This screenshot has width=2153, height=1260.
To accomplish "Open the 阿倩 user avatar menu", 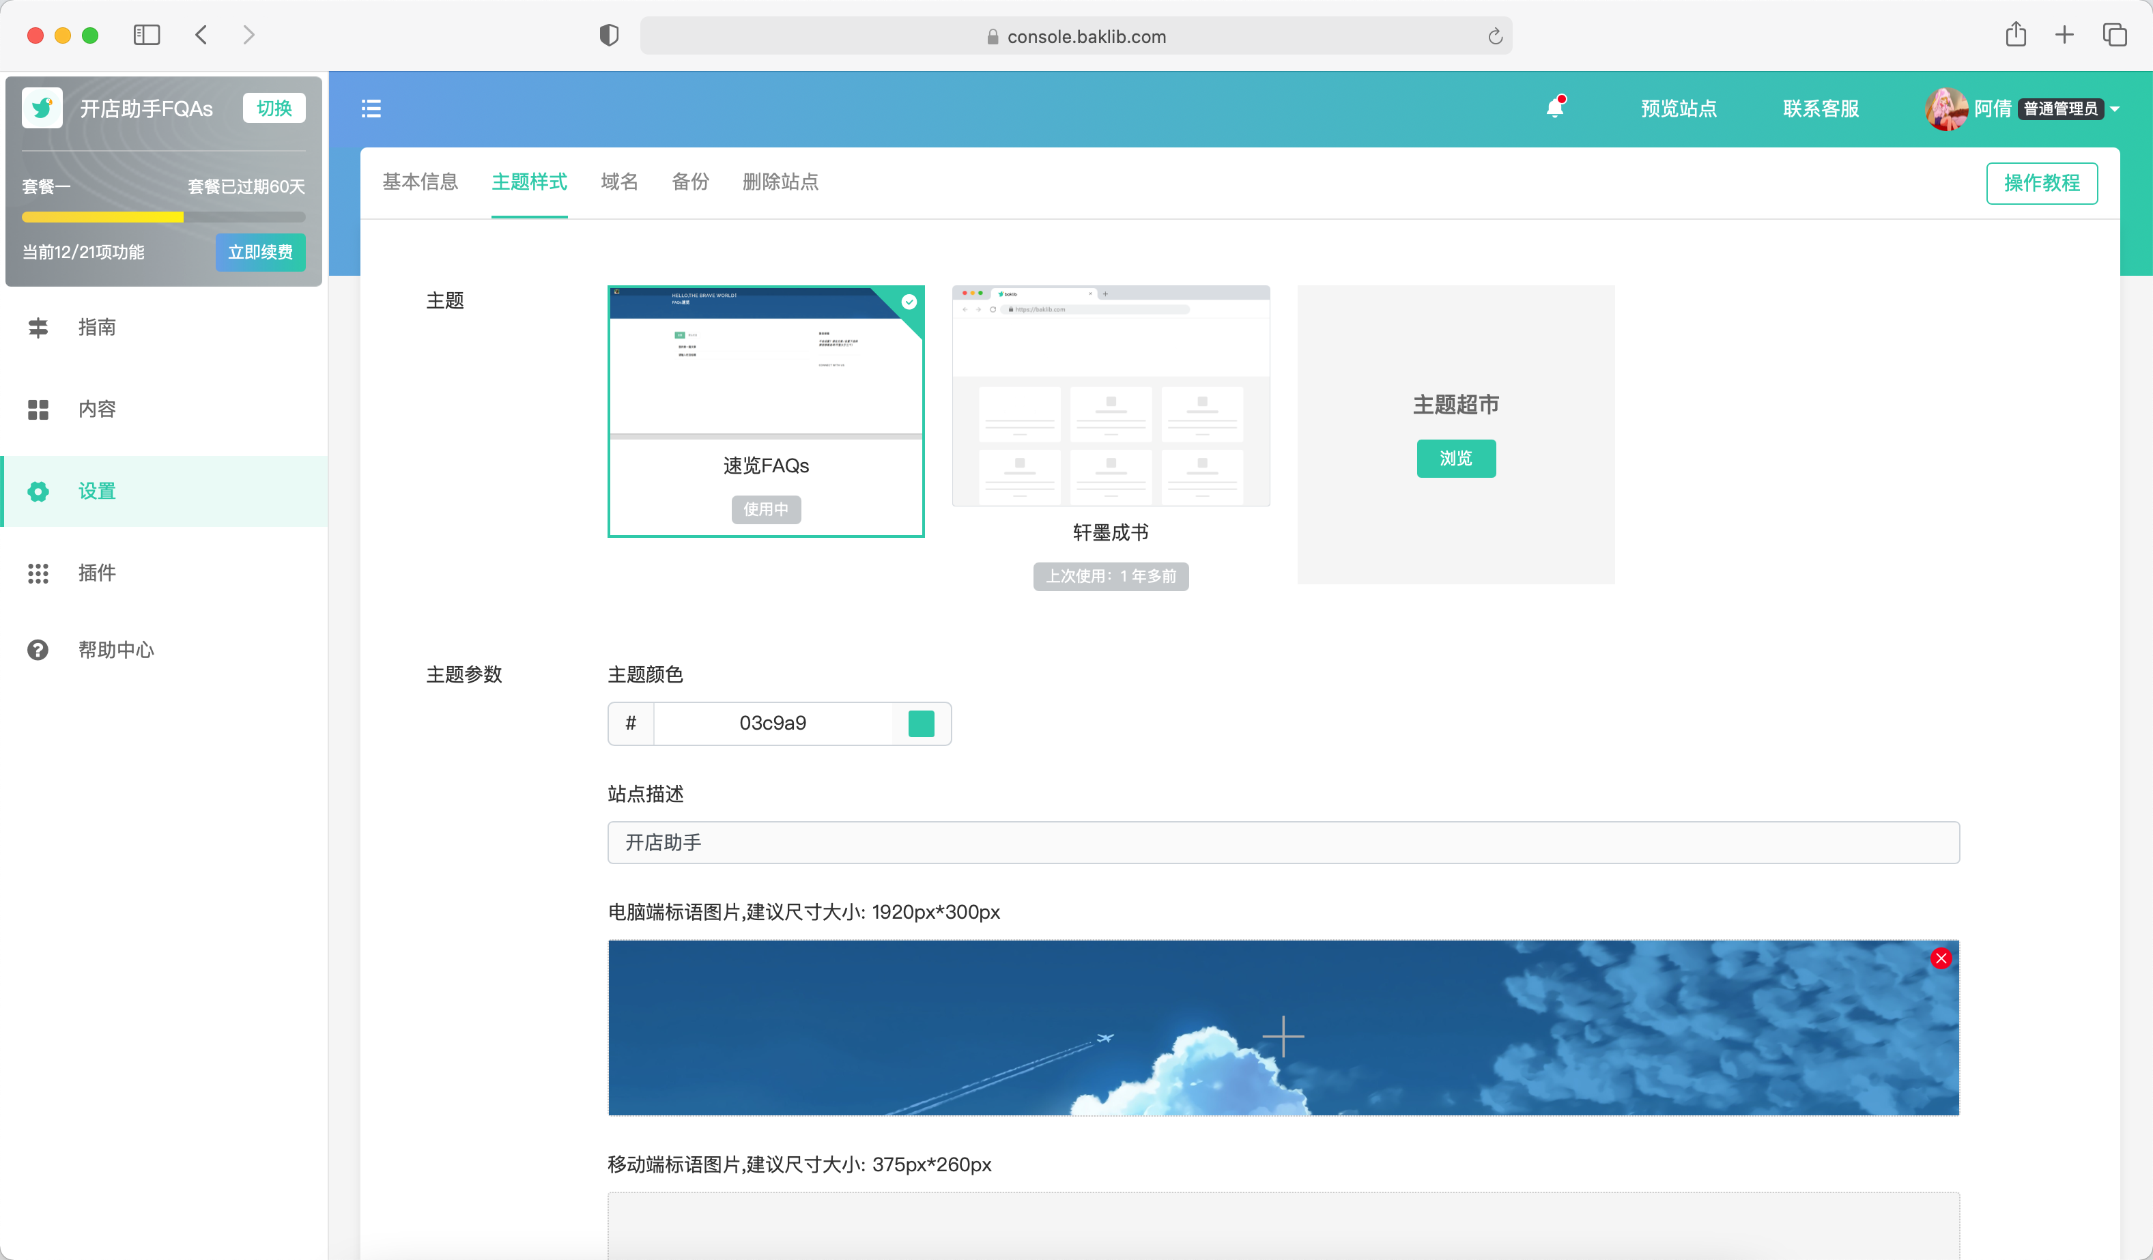I will point(1946,109).
